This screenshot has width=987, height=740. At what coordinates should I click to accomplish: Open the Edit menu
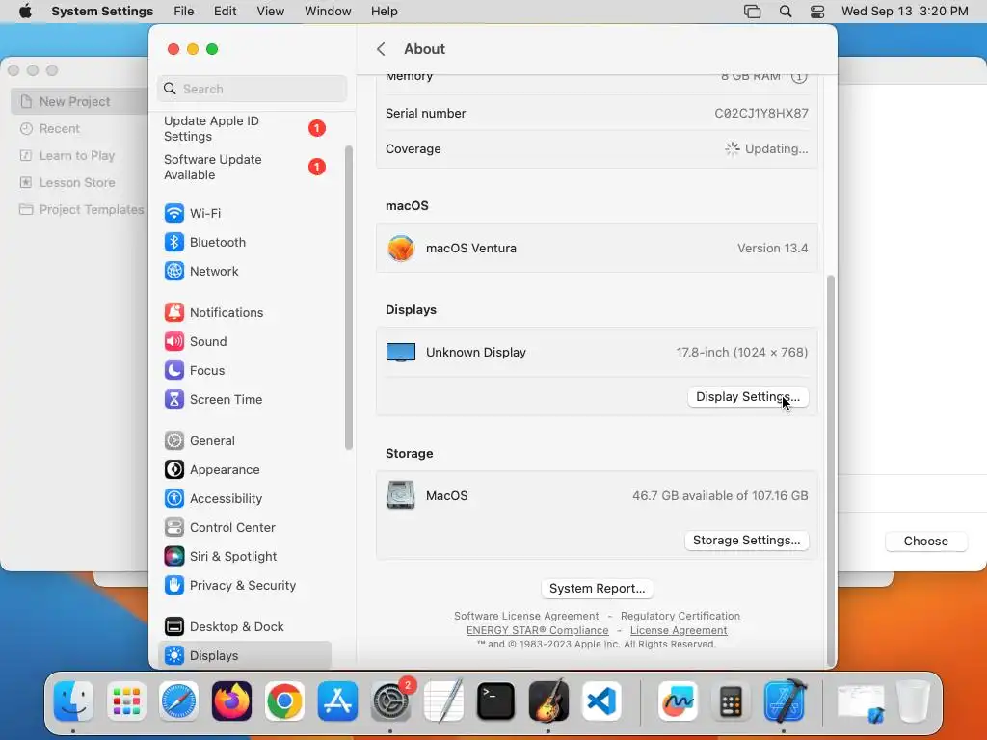225,12
